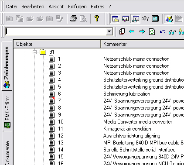Select drawing page 14 in the tree
The image size is (184, 165).
point(61,150)
